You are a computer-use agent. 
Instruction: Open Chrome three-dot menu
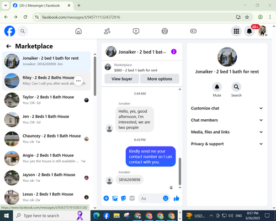(x=270, y=17)
